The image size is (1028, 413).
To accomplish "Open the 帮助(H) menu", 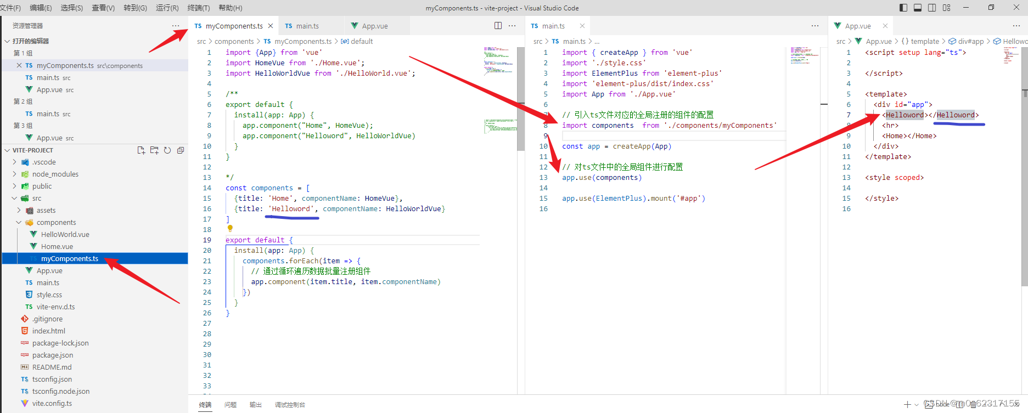I will point(231,8).
